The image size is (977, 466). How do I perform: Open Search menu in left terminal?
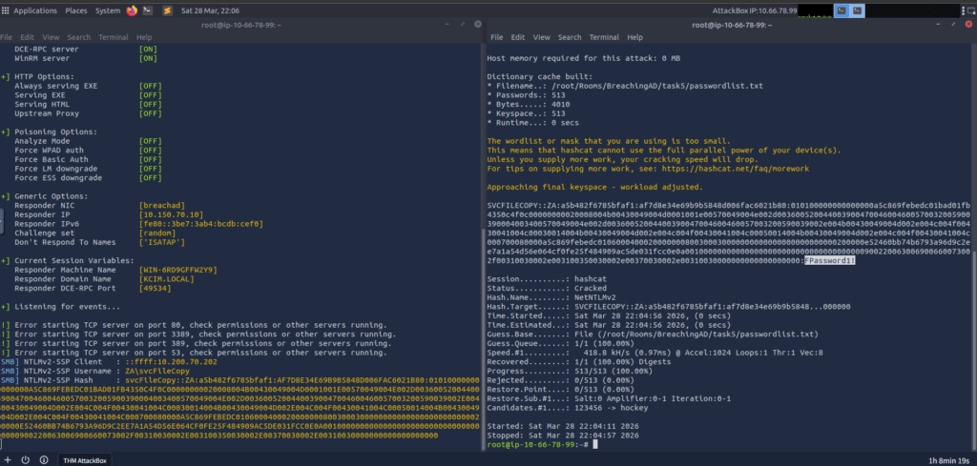[79, 37]
